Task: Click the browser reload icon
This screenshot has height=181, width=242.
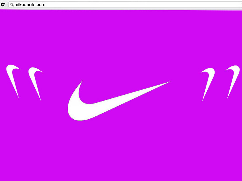Action: [3, 4]
